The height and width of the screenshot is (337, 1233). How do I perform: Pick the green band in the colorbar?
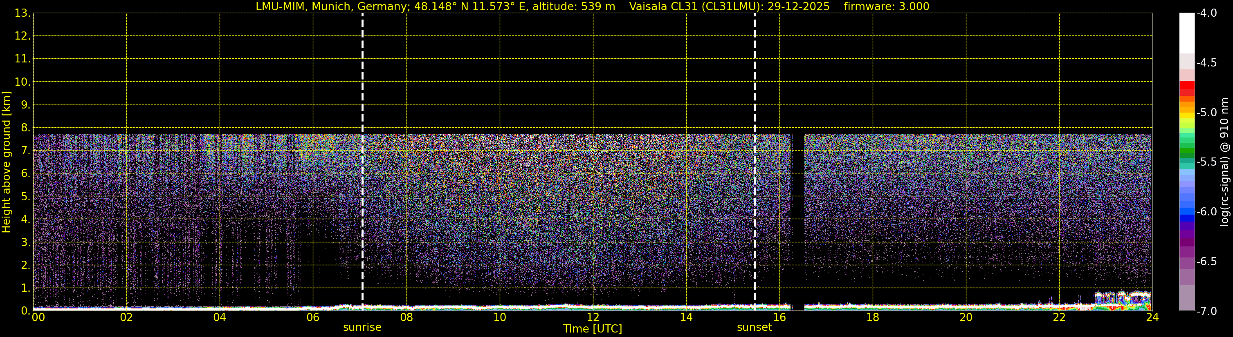(1186, 153)
